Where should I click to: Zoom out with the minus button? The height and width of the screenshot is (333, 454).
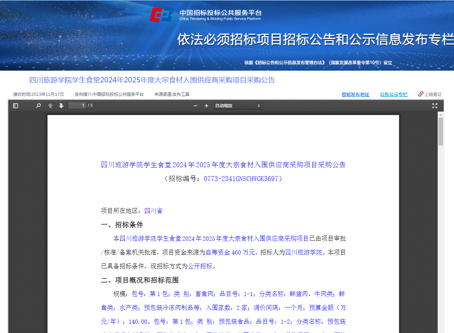tap(195, 106)
